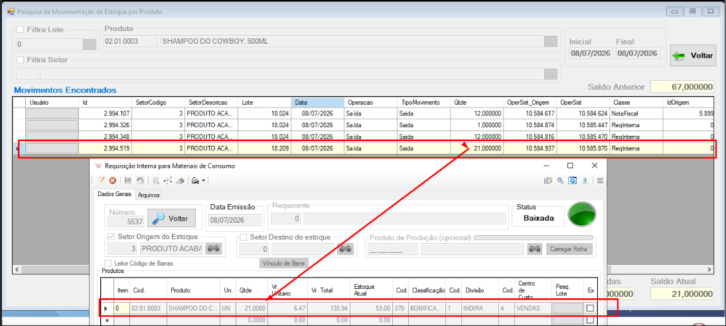This screenshot has width=726, height=326.
Task: Click the Id cell 2.994.348
Action: [106, 137]
